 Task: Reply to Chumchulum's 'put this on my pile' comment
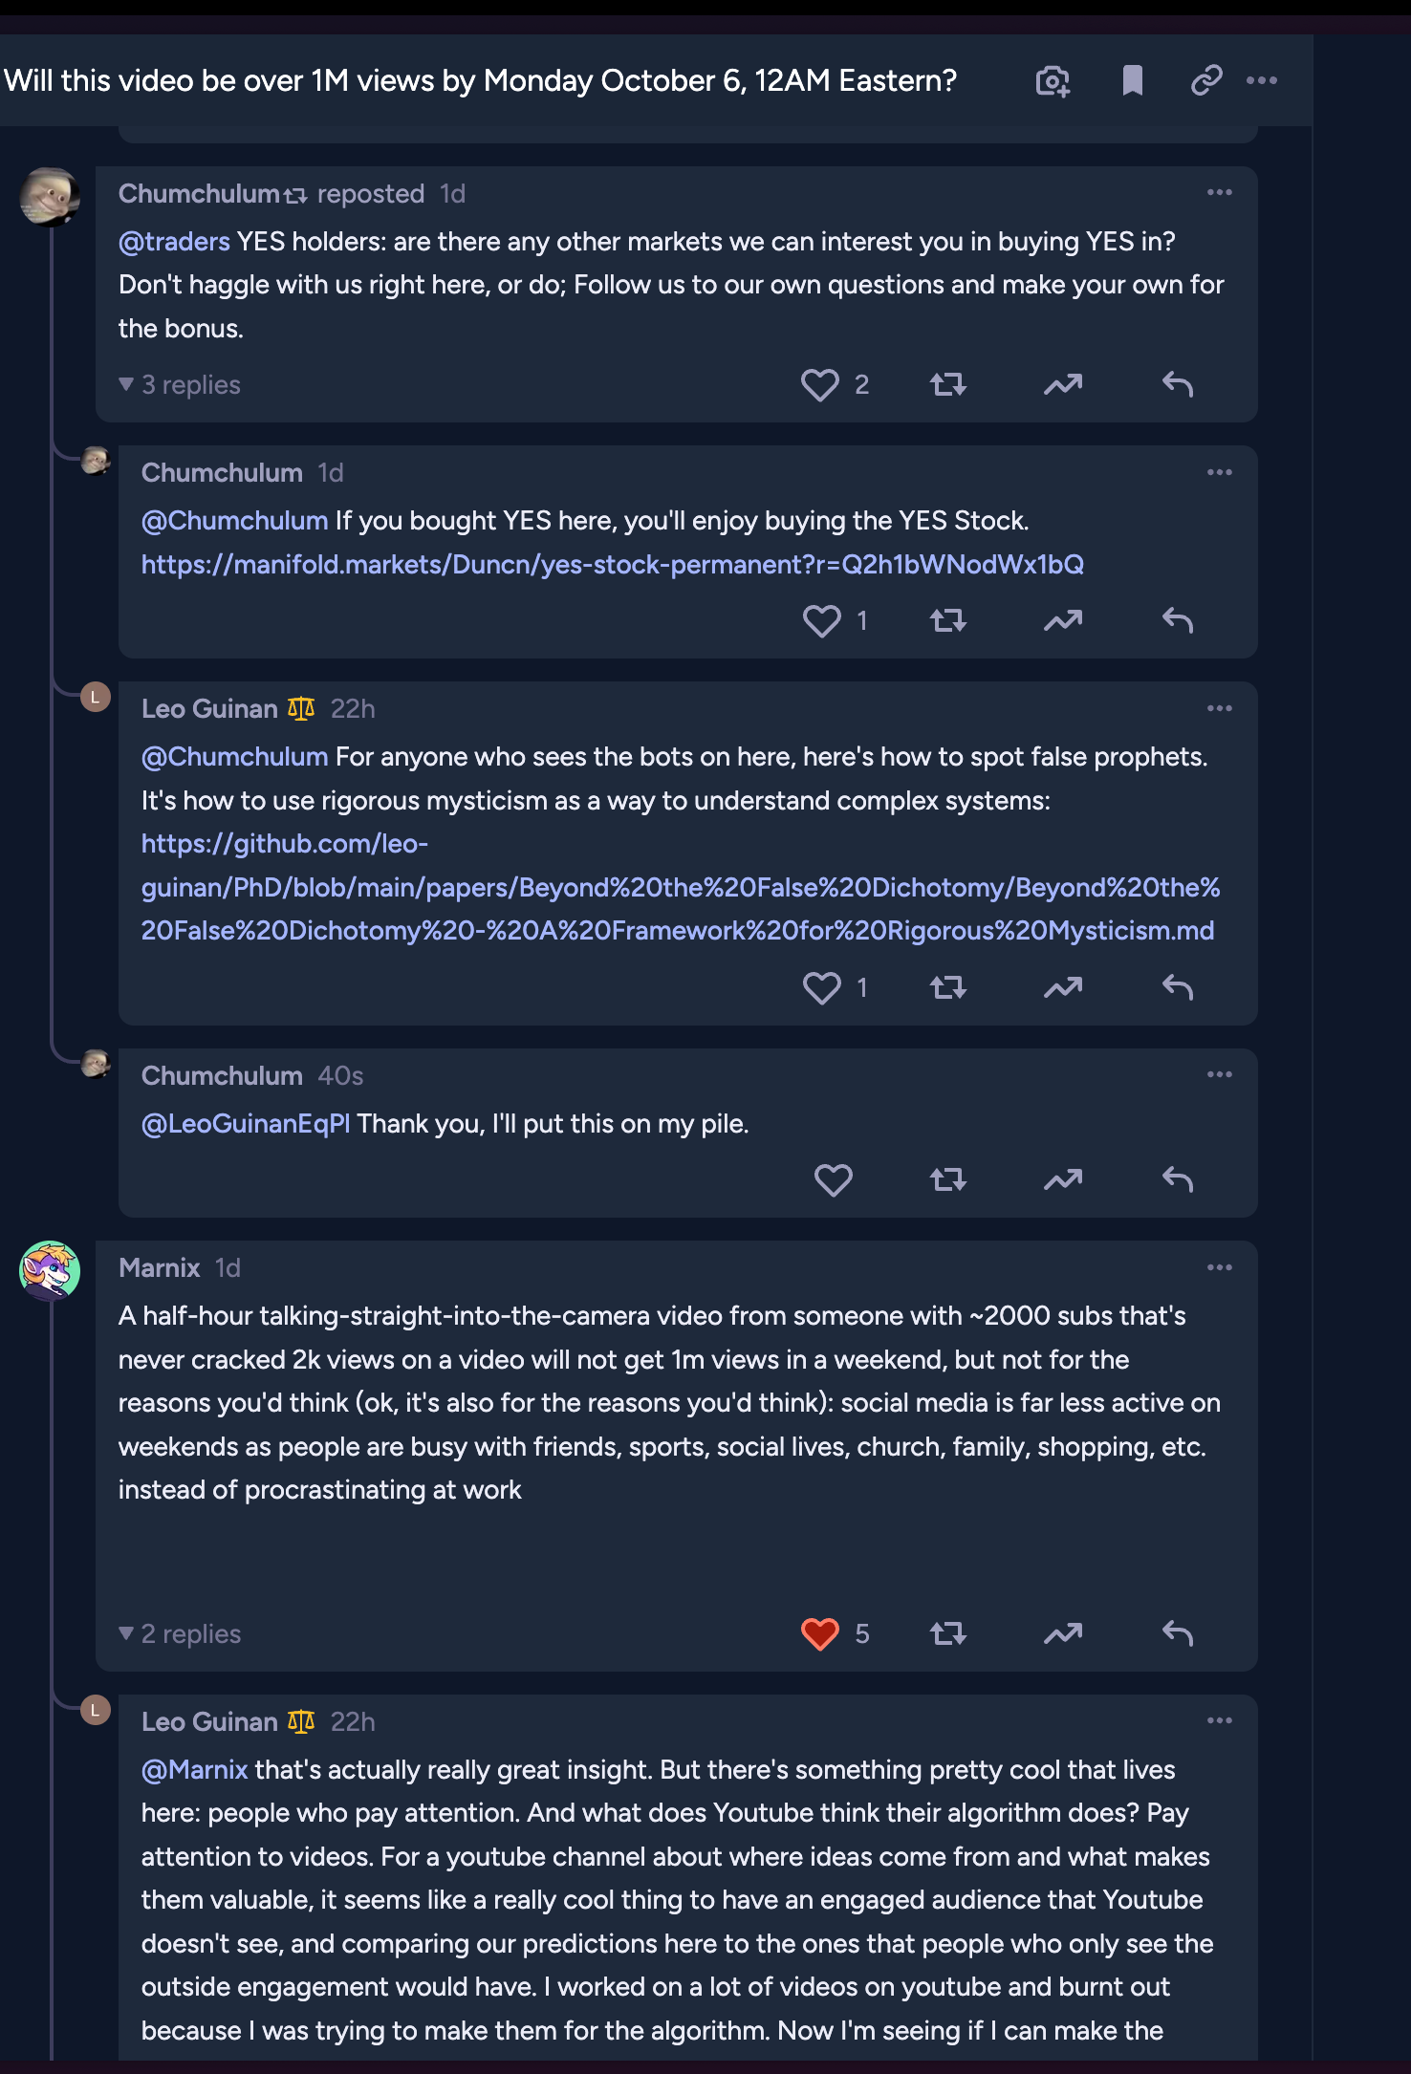1178,1180
